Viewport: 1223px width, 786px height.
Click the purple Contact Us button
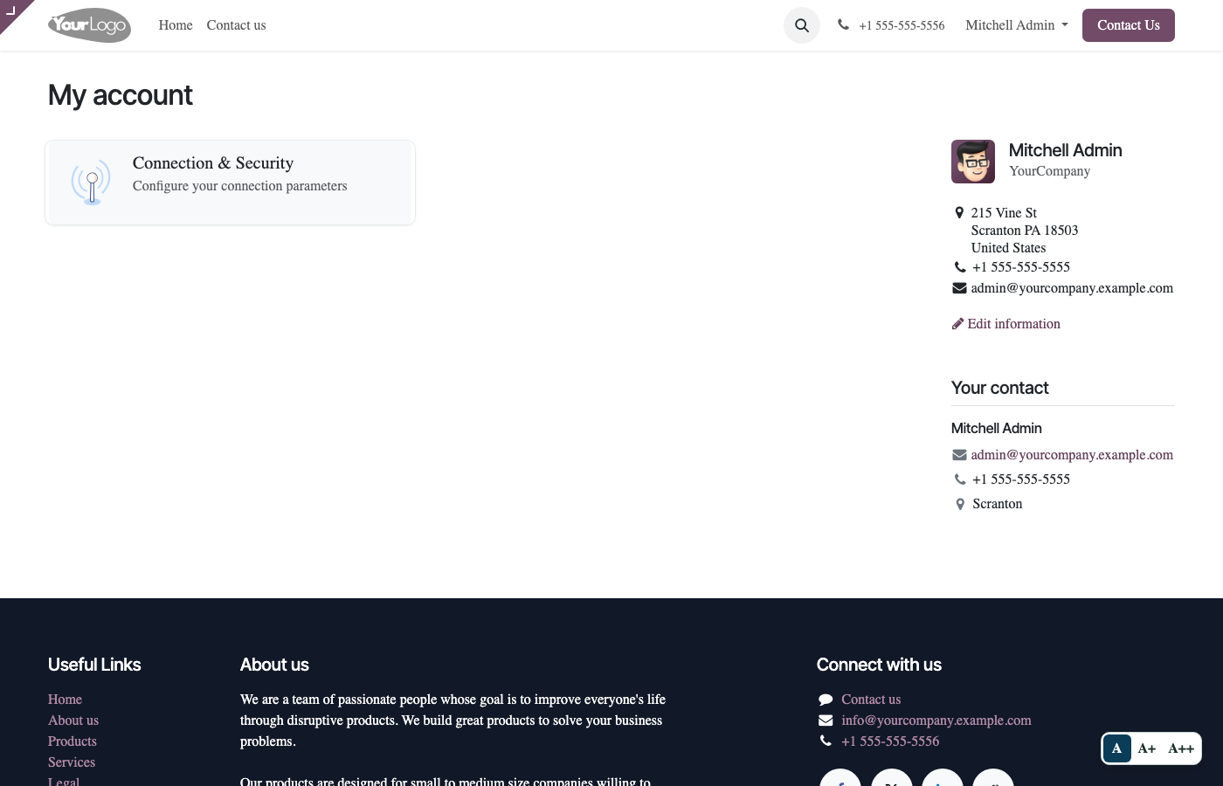tap(1129, 25)
